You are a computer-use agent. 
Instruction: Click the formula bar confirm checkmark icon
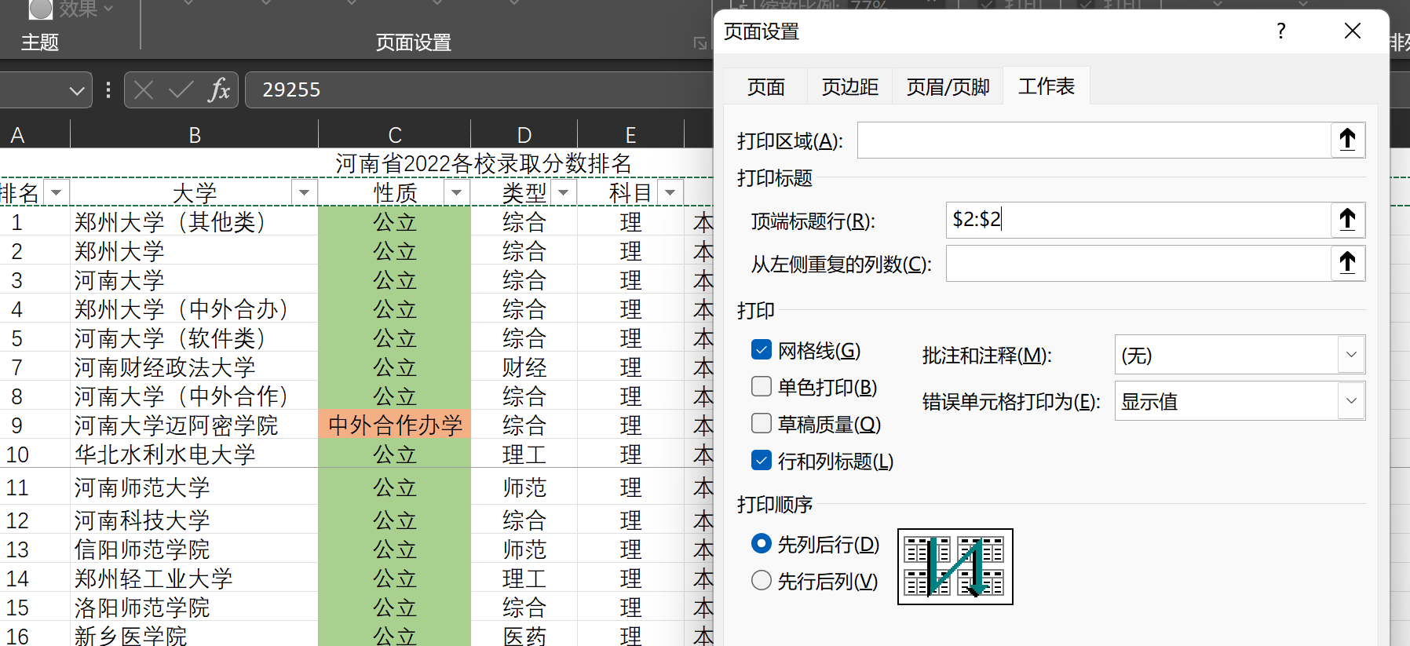point(181,89)
